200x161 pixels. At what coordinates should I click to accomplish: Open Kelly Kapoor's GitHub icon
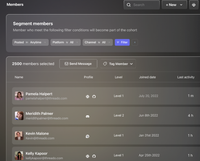94,156
